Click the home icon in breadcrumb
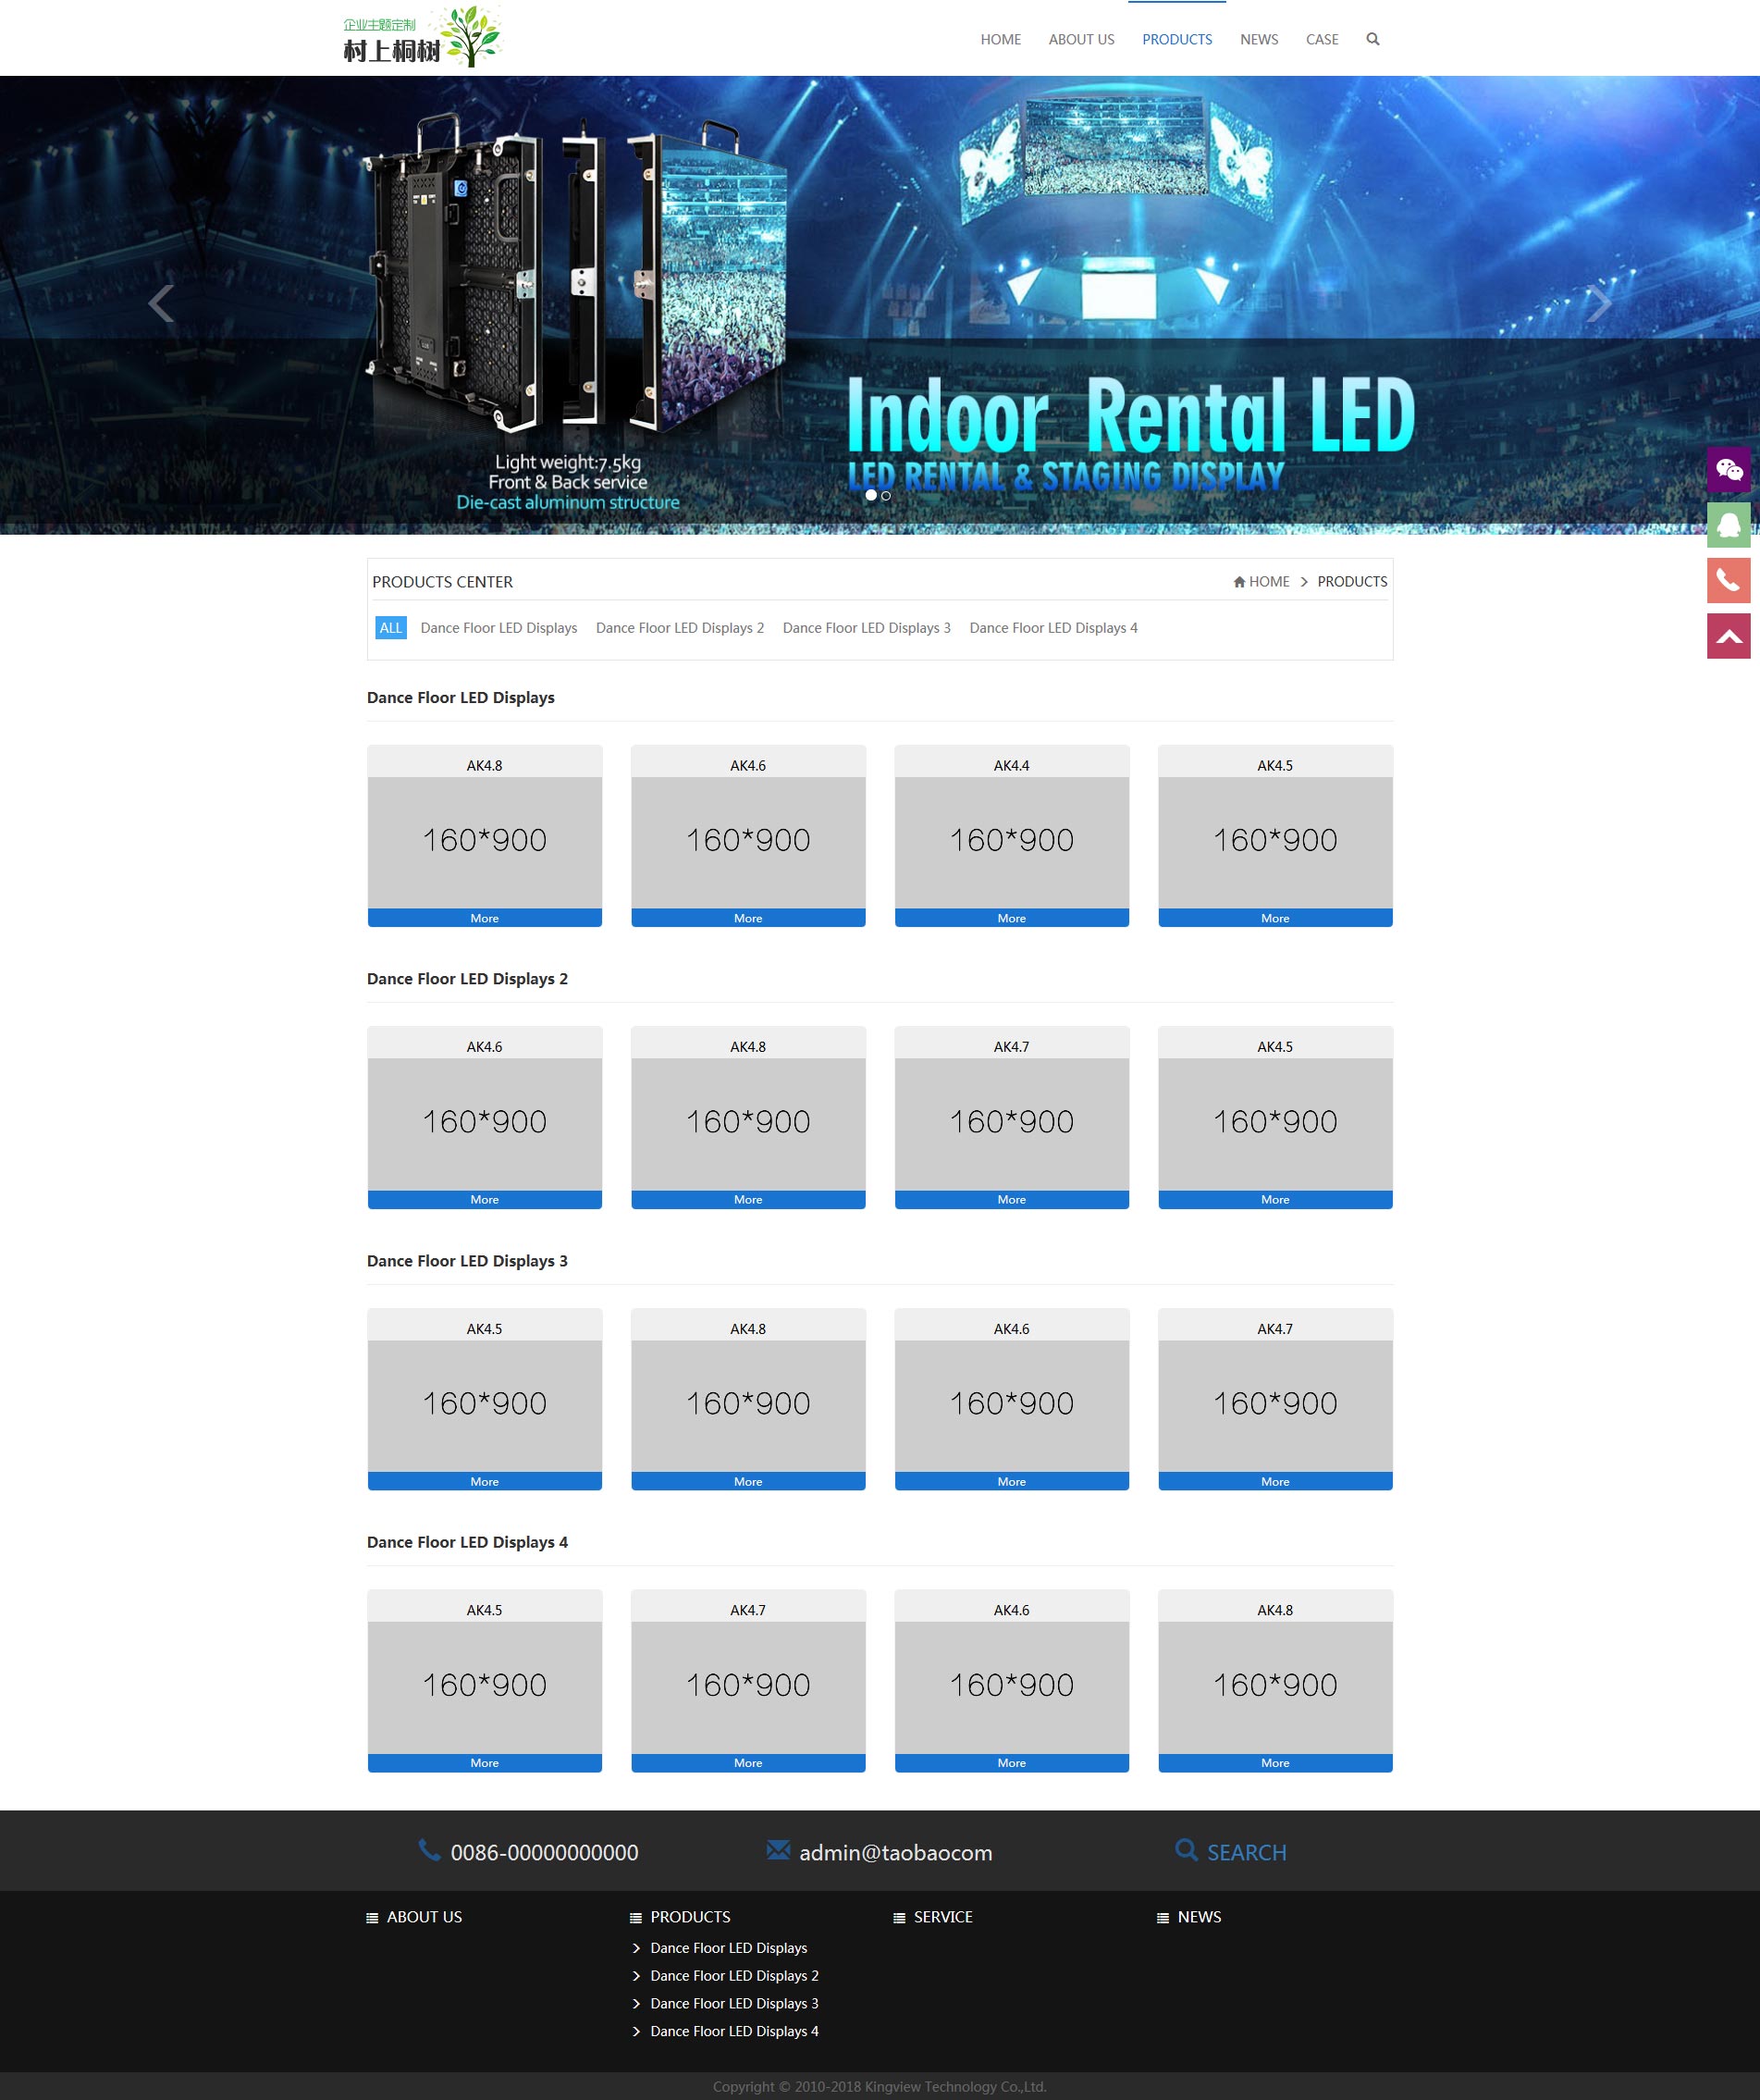The width and height of the screenshot is (1760, 2100). pyautogui.click(x=1239, y=582)
